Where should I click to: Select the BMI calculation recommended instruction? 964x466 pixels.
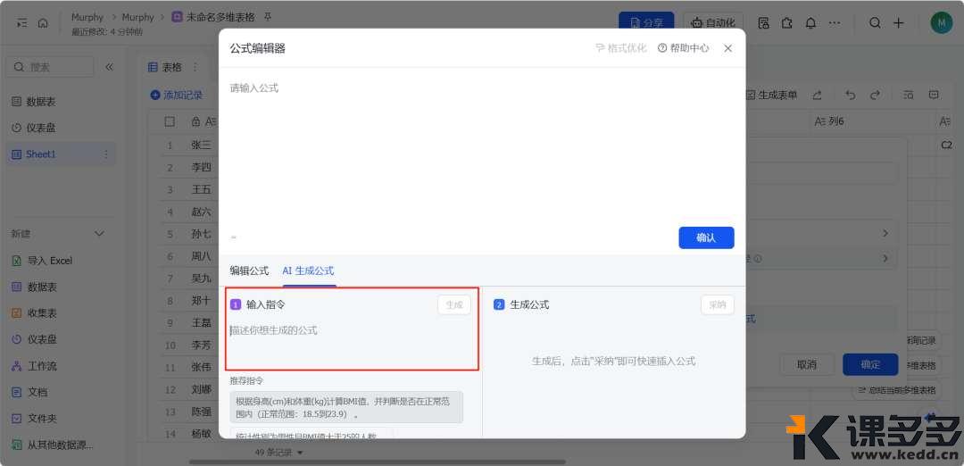click(346, 407)
